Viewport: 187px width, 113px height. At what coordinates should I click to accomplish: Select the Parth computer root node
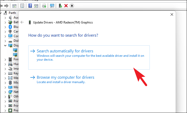point(12,13)
